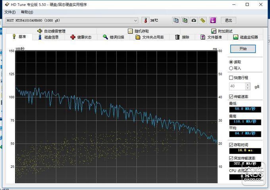This screenshot has height=190, width=270.
Task: Click the purple download arrow icon
Action: pos(213,20)
